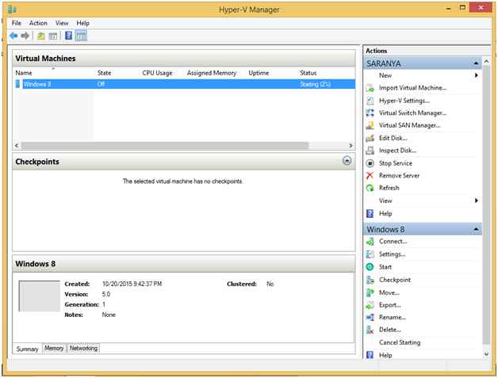This screenshot has height=378, width=498.
Task: Click the Export action icon
Action: 370,305
